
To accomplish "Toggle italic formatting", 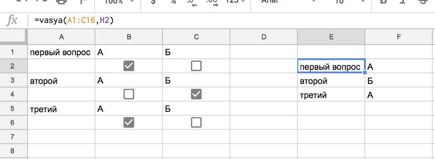I will click(403, 2).
